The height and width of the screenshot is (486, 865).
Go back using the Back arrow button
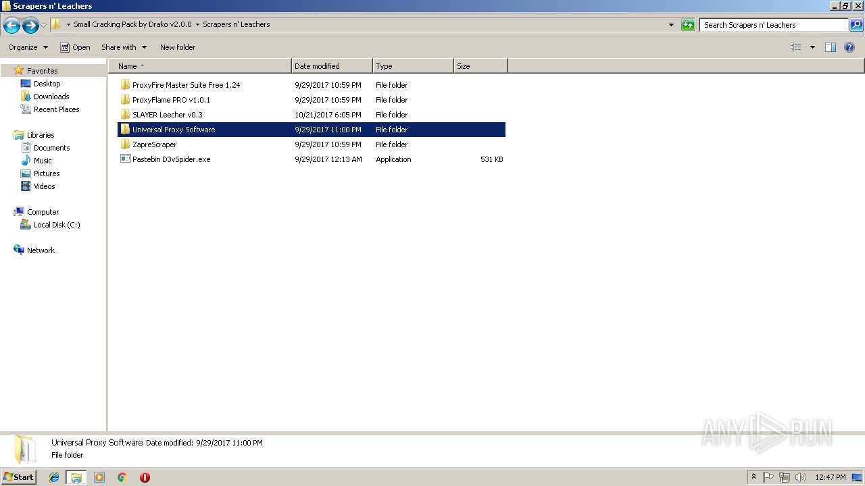point(11,26)
